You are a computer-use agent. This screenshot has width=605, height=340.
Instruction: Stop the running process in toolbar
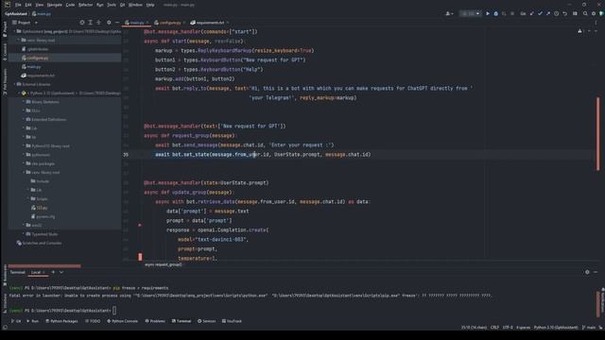tap(512, 13)
